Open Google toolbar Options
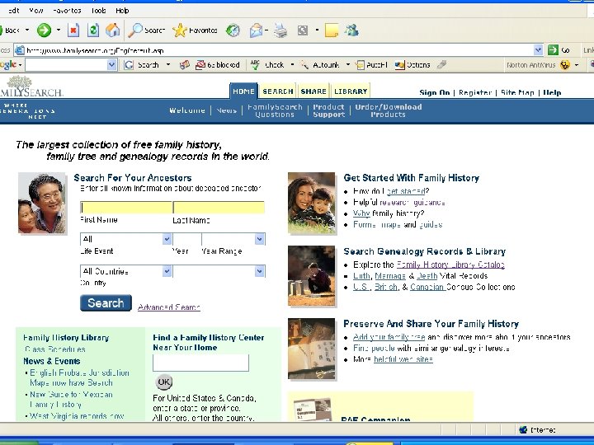The height and width of the screenshot is (445, 594). point(412,65)
